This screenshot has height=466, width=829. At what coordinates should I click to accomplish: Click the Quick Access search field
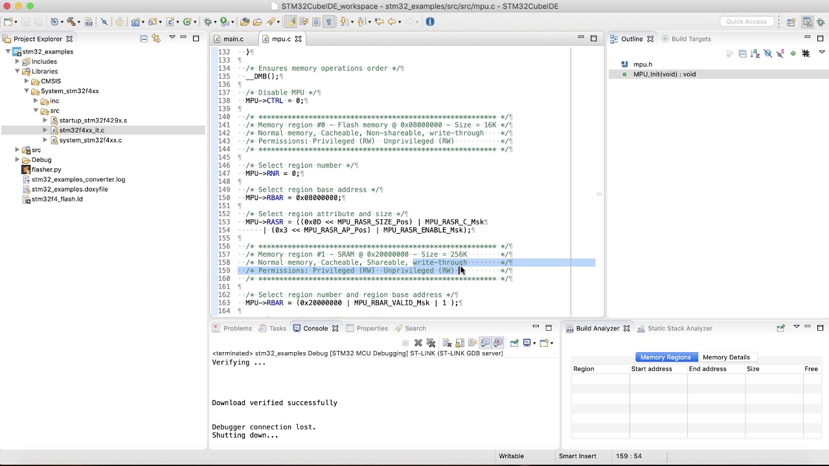coord(746,21)
